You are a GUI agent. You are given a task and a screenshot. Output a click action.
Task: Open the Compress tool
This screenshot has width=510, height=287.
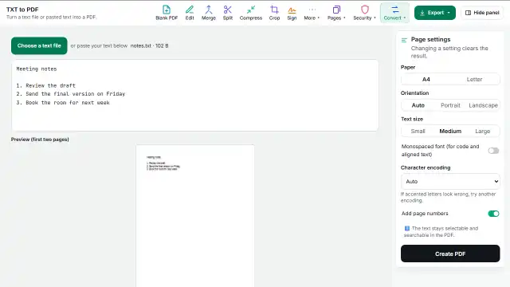point(251,13)
